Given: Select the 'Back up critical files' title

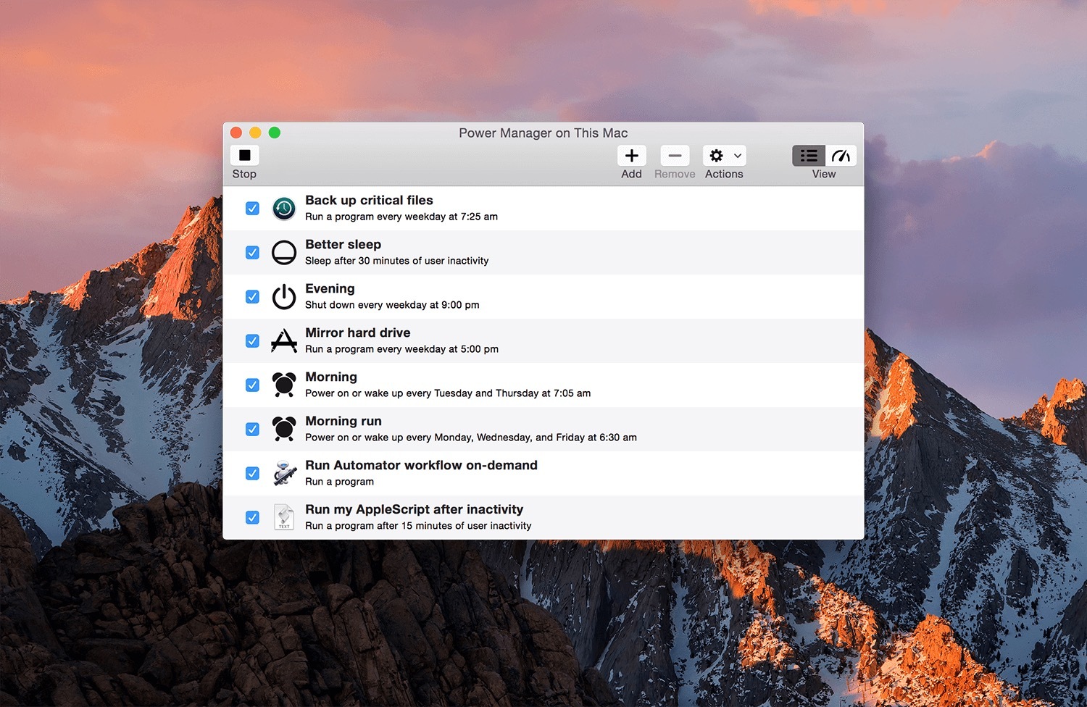Looking at the screenshot, I should click(369, 201).
